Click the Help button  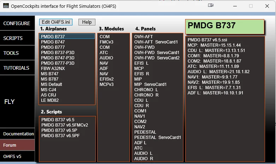click(87, 22)
